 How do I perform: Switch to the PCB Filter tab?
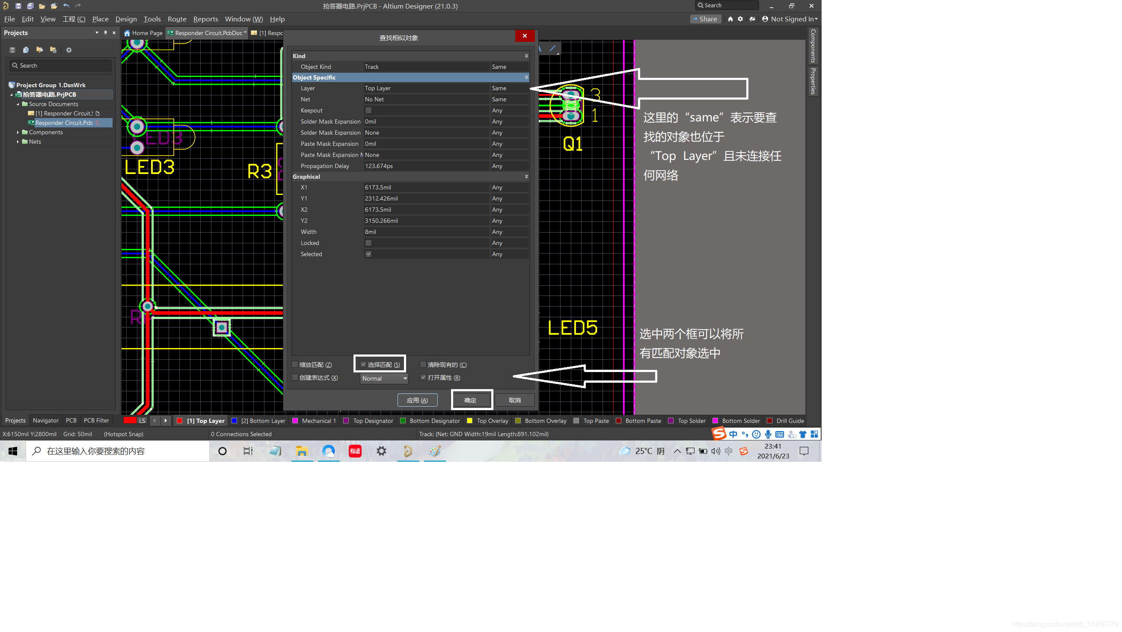click(x=96, y=420)
